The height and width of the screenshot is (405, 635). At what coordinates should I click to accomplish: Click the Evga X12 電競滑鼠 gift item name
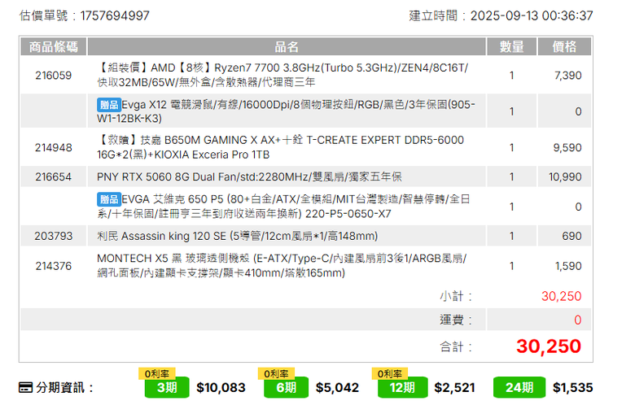286,111
